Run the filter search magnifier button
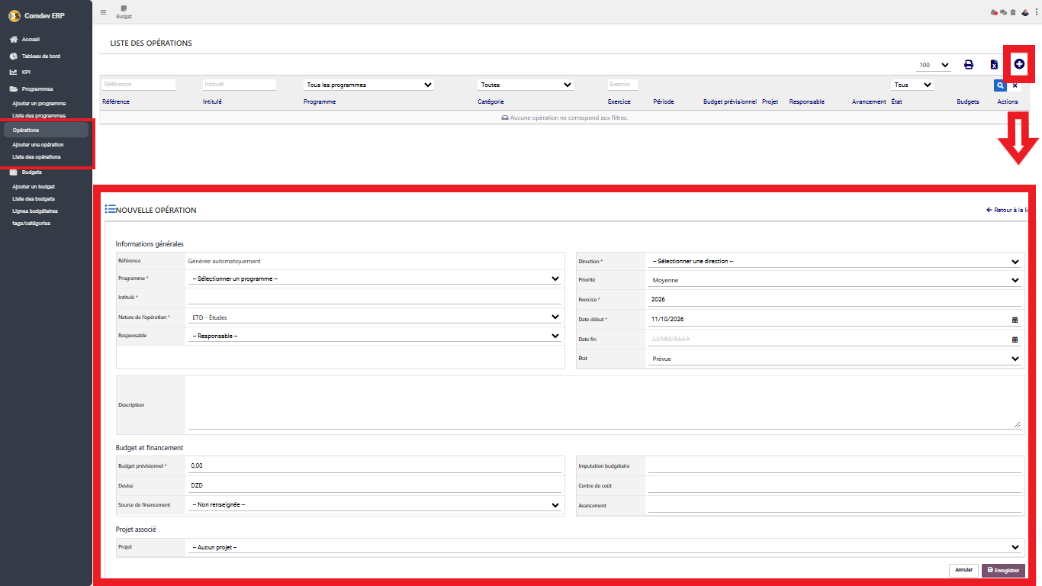The image size is (1042, 586). [1001, 85]
